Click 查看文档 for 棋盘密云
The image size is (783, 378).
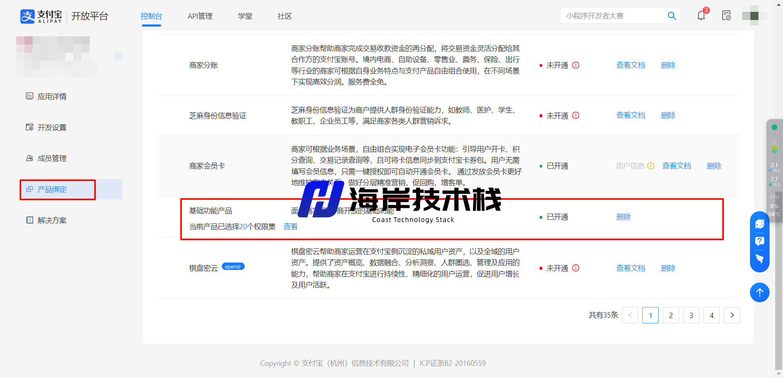pyautogui.click(x=630, y=268)
